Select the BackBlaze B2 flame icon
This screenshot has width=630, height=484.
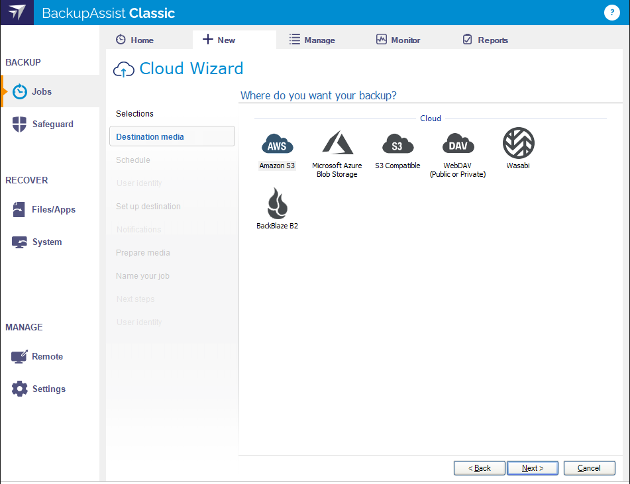(277, 203)
